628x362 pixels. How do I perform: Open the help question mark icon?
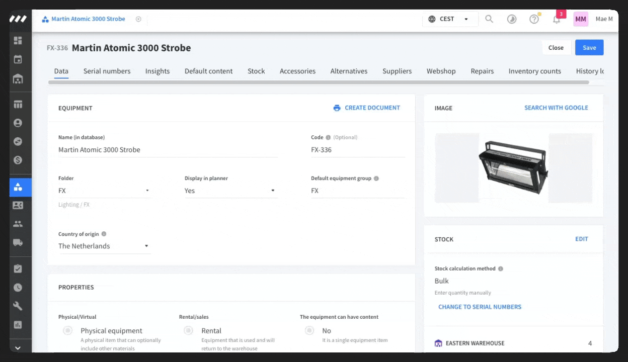click(x=534, y=19)
